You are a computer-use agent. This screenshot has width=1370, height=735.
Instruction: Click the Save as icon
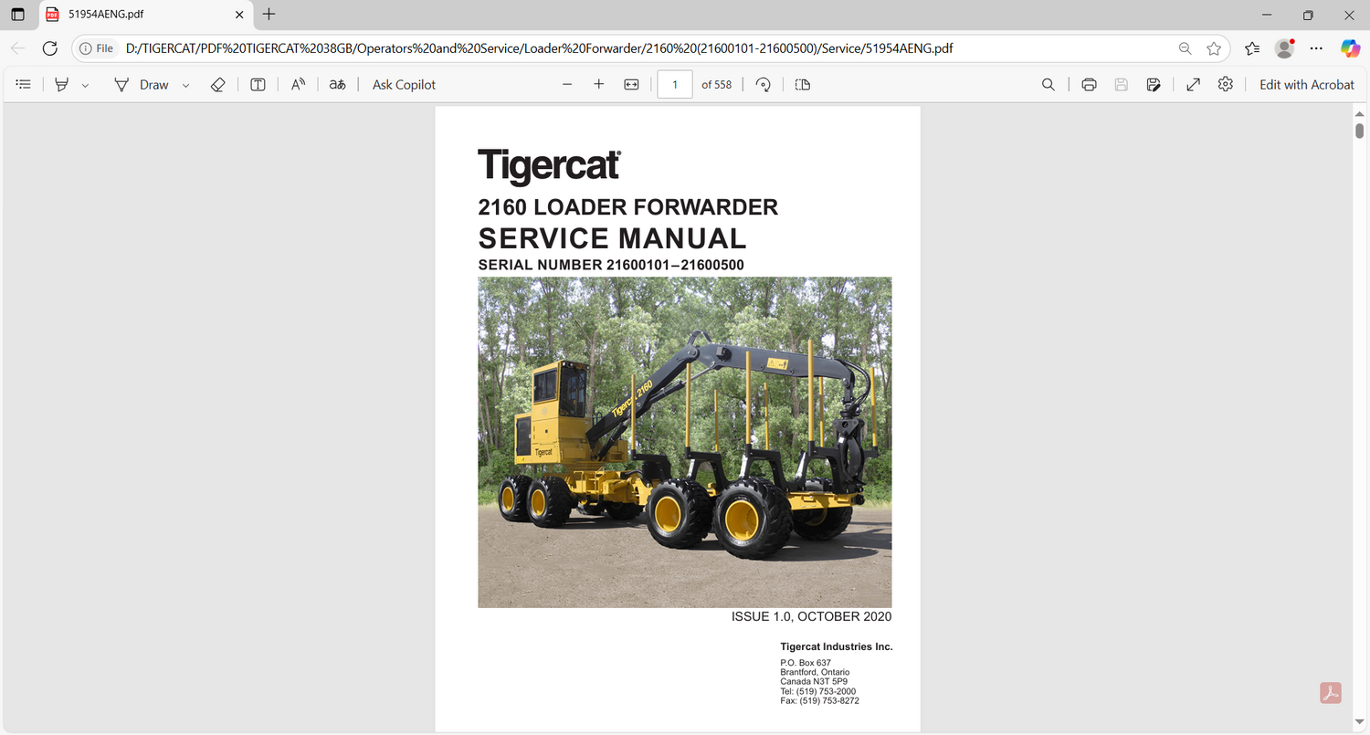click(1154, 84)
